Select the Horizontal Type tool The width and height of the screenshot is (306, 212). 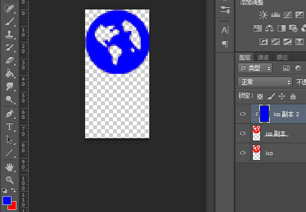pos(9,127)
